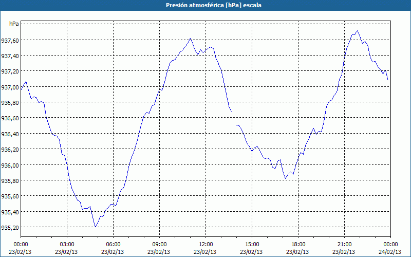Select the 935,40 y-axis value
The image size is (411, 257).
point(10,212)
